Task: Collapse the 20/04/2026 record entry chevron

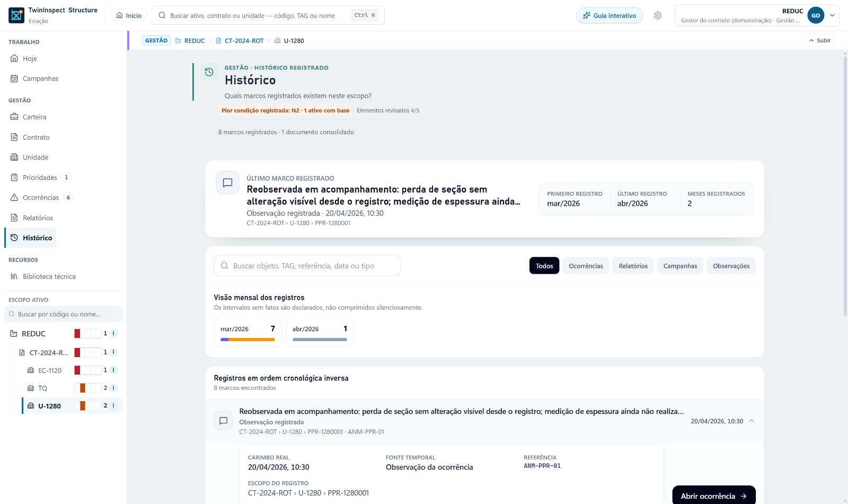Action: (x=752, y=421)
